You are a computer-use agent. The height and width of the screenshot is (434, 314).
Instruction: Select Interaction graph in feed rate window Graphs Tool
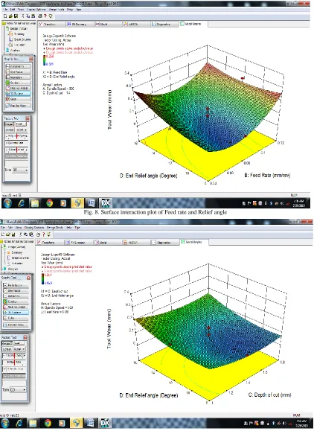tap(19, 77)
